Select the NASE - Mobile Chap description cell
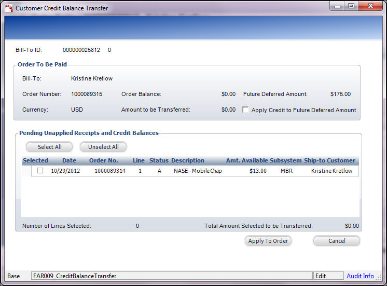Image resolution: width=387 pixels, height=286 pixels. (x=197, y=171)
